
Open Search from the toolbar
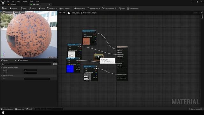pyautogui.click(x=33, y=8)
